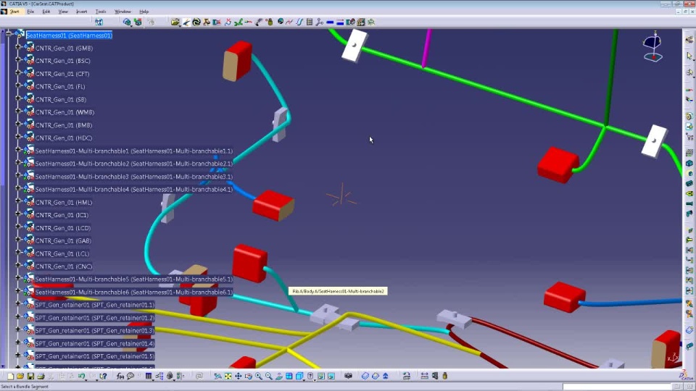Select the SeatHarness01 root tree item
696x391 pixels.
pos(70,35)
